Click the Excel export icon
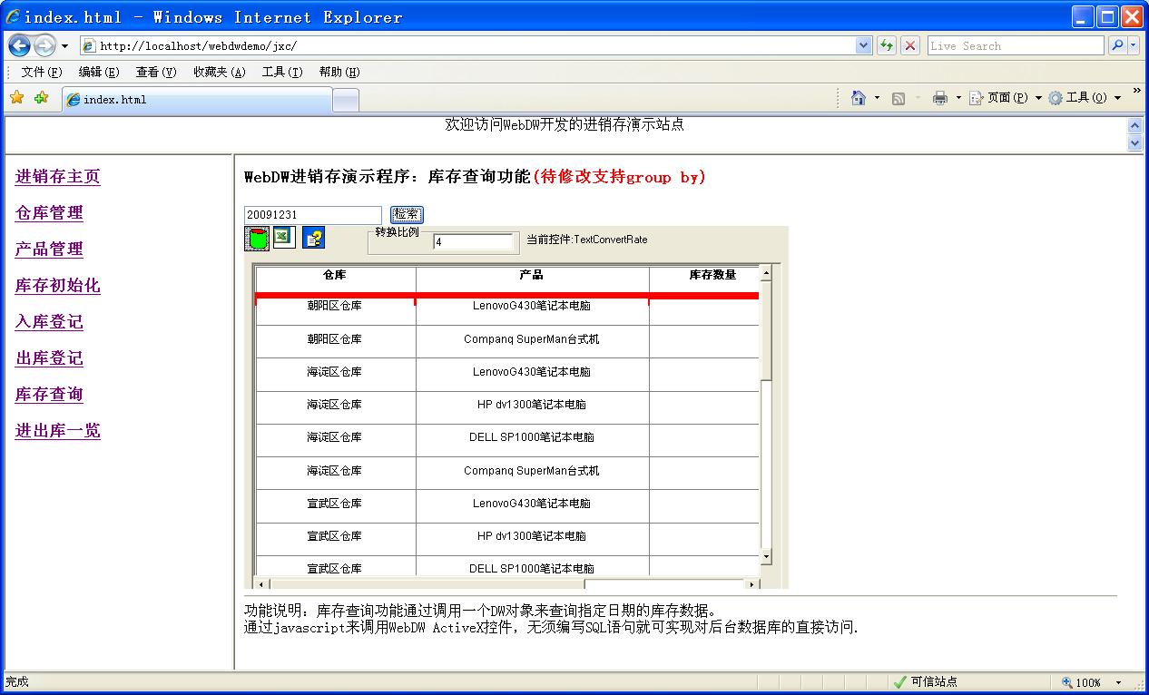The width and height of the screenshot is (1149, 695). point(284,237)
